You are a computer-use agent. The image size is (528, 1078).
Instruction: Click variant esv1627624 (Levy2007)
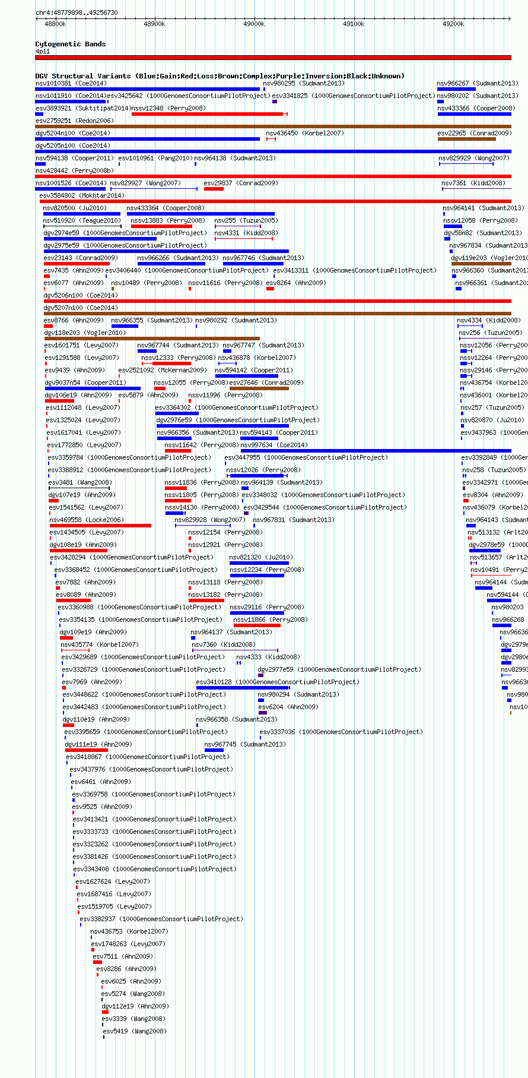113,881
